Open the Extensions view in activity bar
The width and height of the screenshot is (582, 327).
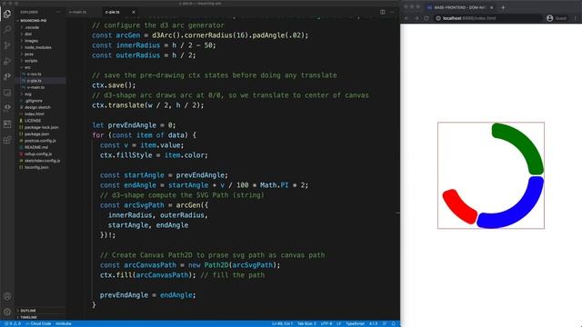(7, 140)
